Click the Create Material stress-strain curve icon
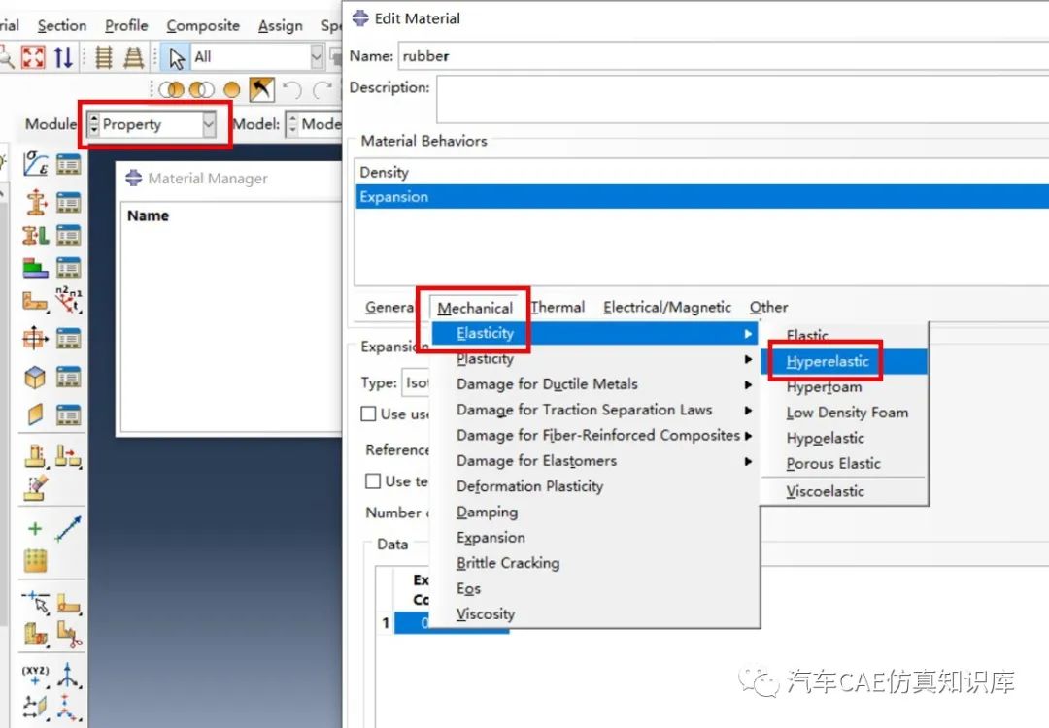 coord(36,164)
